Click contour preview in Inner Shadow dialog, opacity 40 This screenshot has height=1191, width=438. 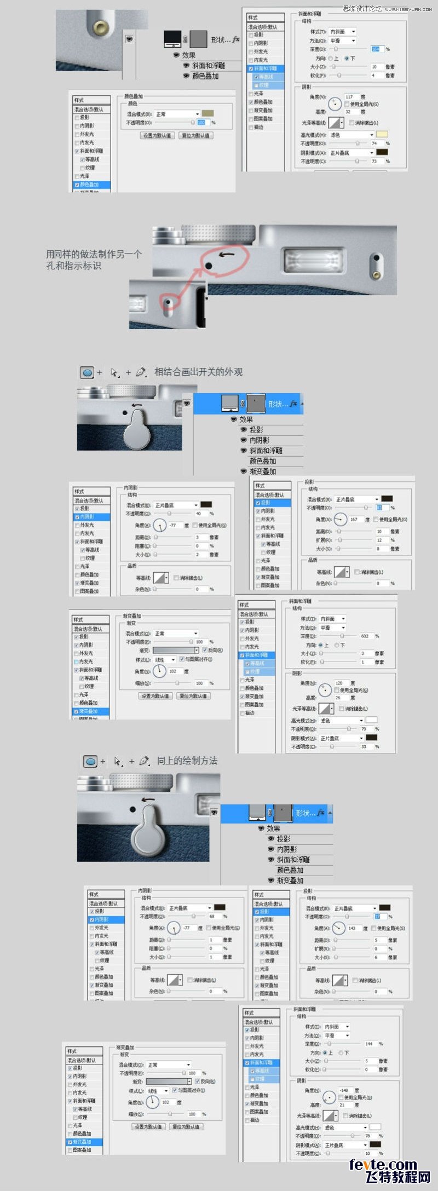click(x=160, y=578)
